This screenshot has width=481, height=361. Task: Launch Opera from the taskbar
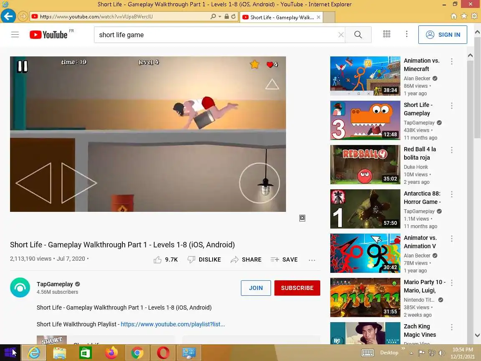[x=163, y=352]
